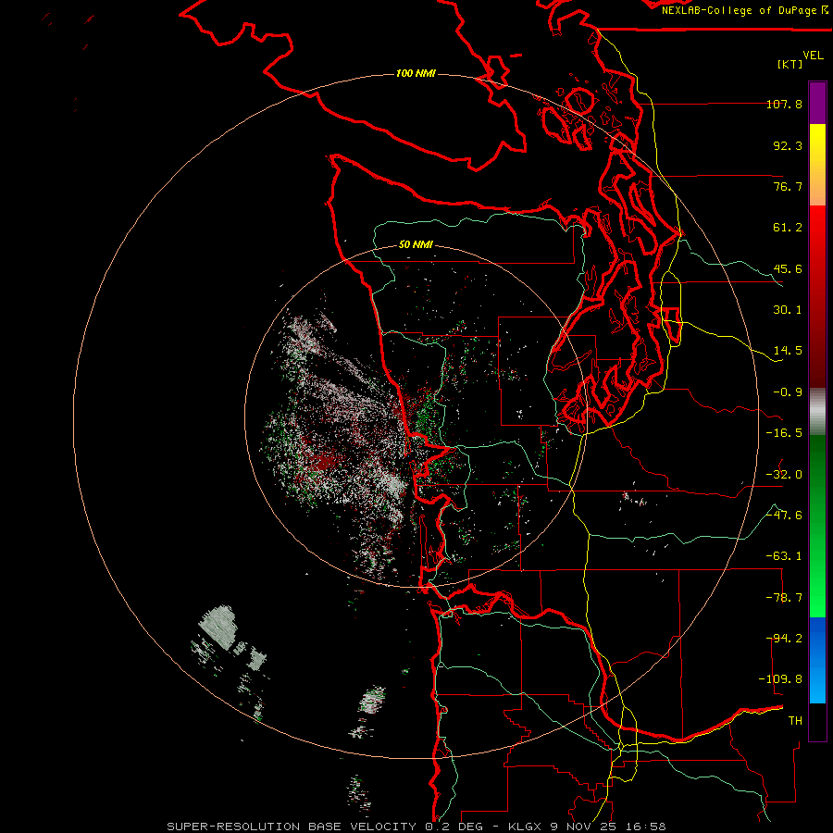
Task: Click the KLGX radar station identifier
Action: pyautogui.click(x=525, y=827)
